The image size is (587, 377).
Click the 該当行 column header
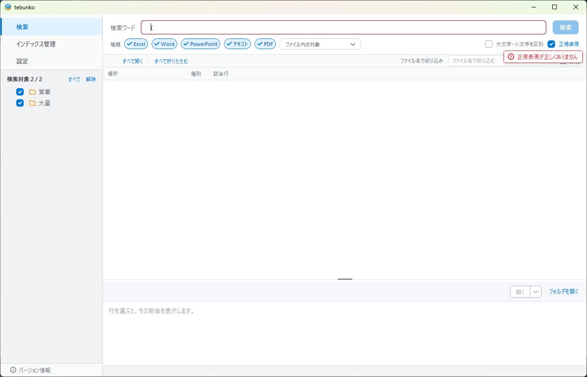point(221,74)
